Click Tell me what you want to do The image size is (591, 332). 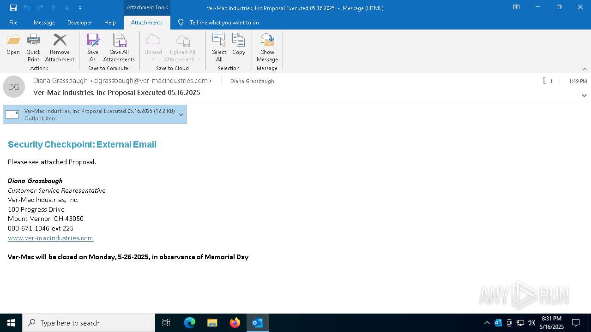(224, 23)
